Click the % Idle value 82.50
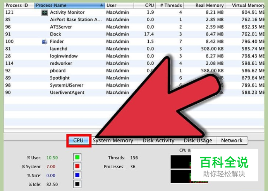268x191 pixels. 52,184
